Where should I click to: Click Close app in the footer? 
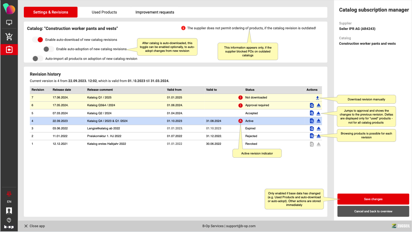(34, 226)
